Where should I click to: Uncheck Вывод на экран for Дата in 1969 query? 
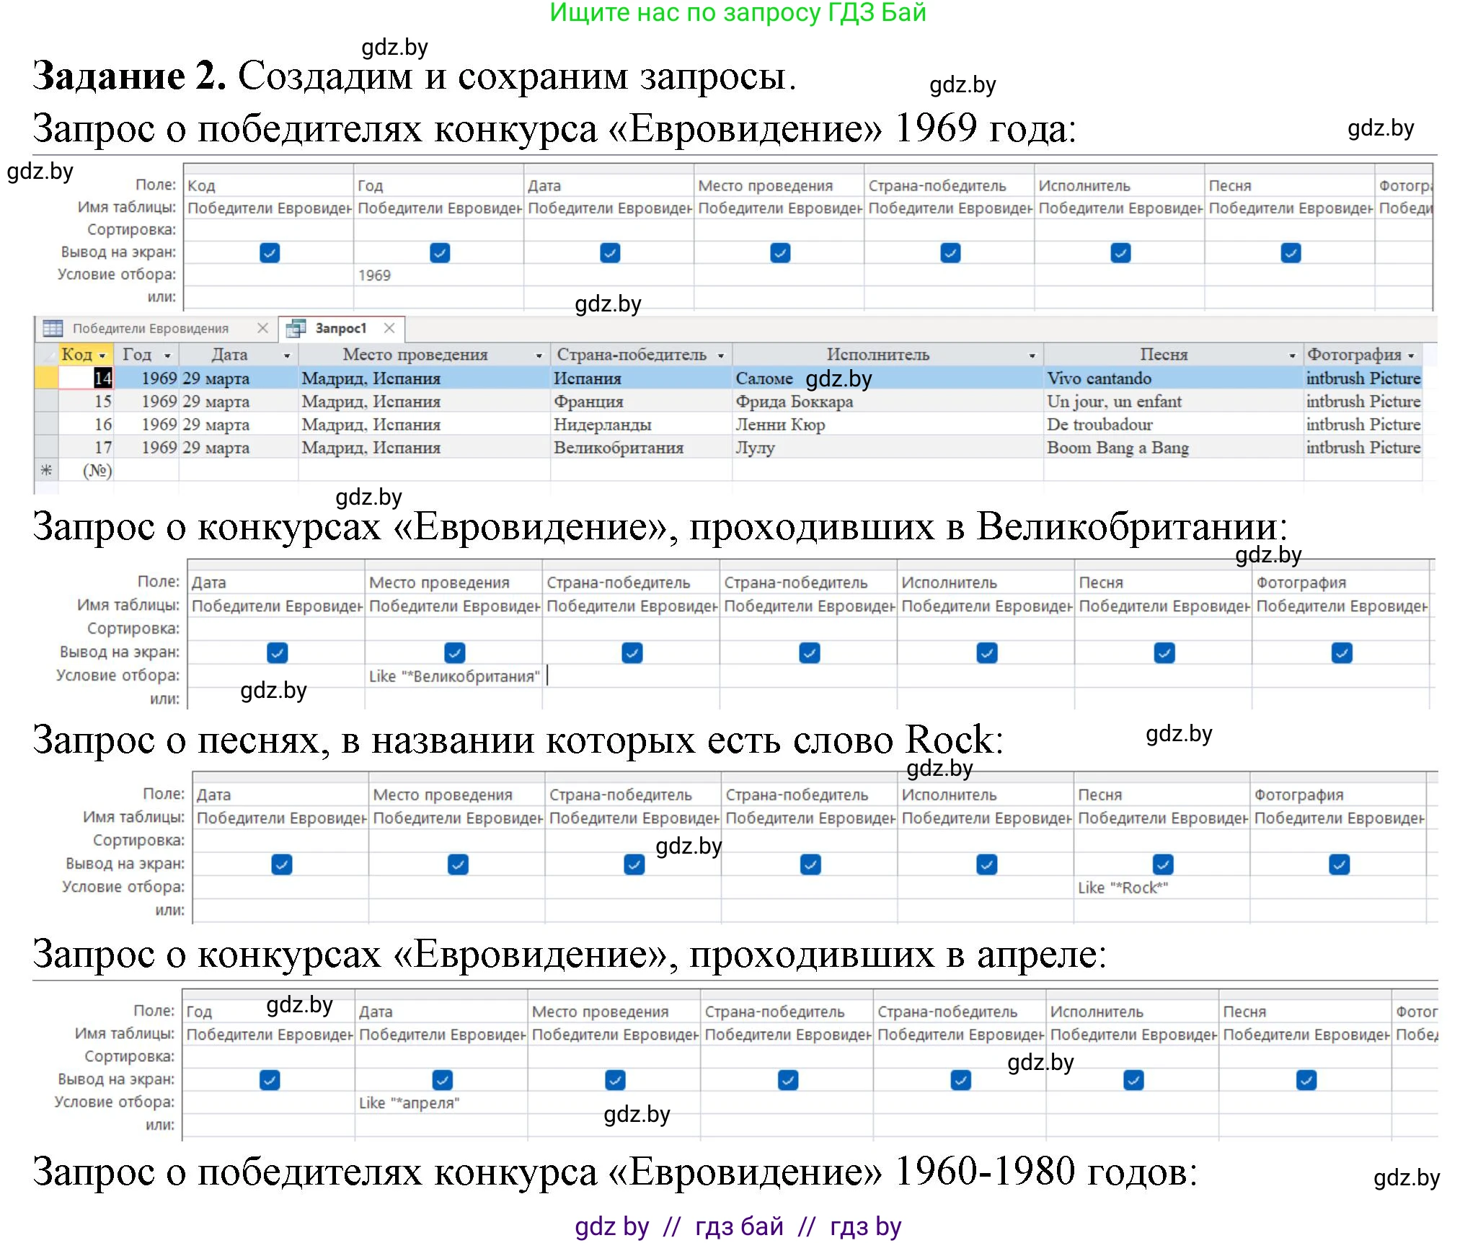[609, 253]
